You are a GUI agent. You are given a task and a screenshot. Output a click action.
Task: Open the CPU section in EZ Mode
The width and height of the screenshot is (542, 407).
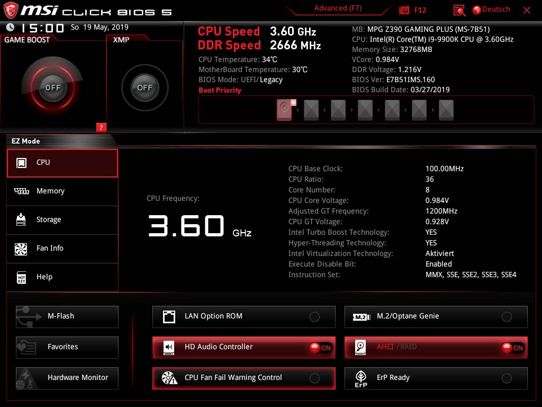tap(62, 163)
